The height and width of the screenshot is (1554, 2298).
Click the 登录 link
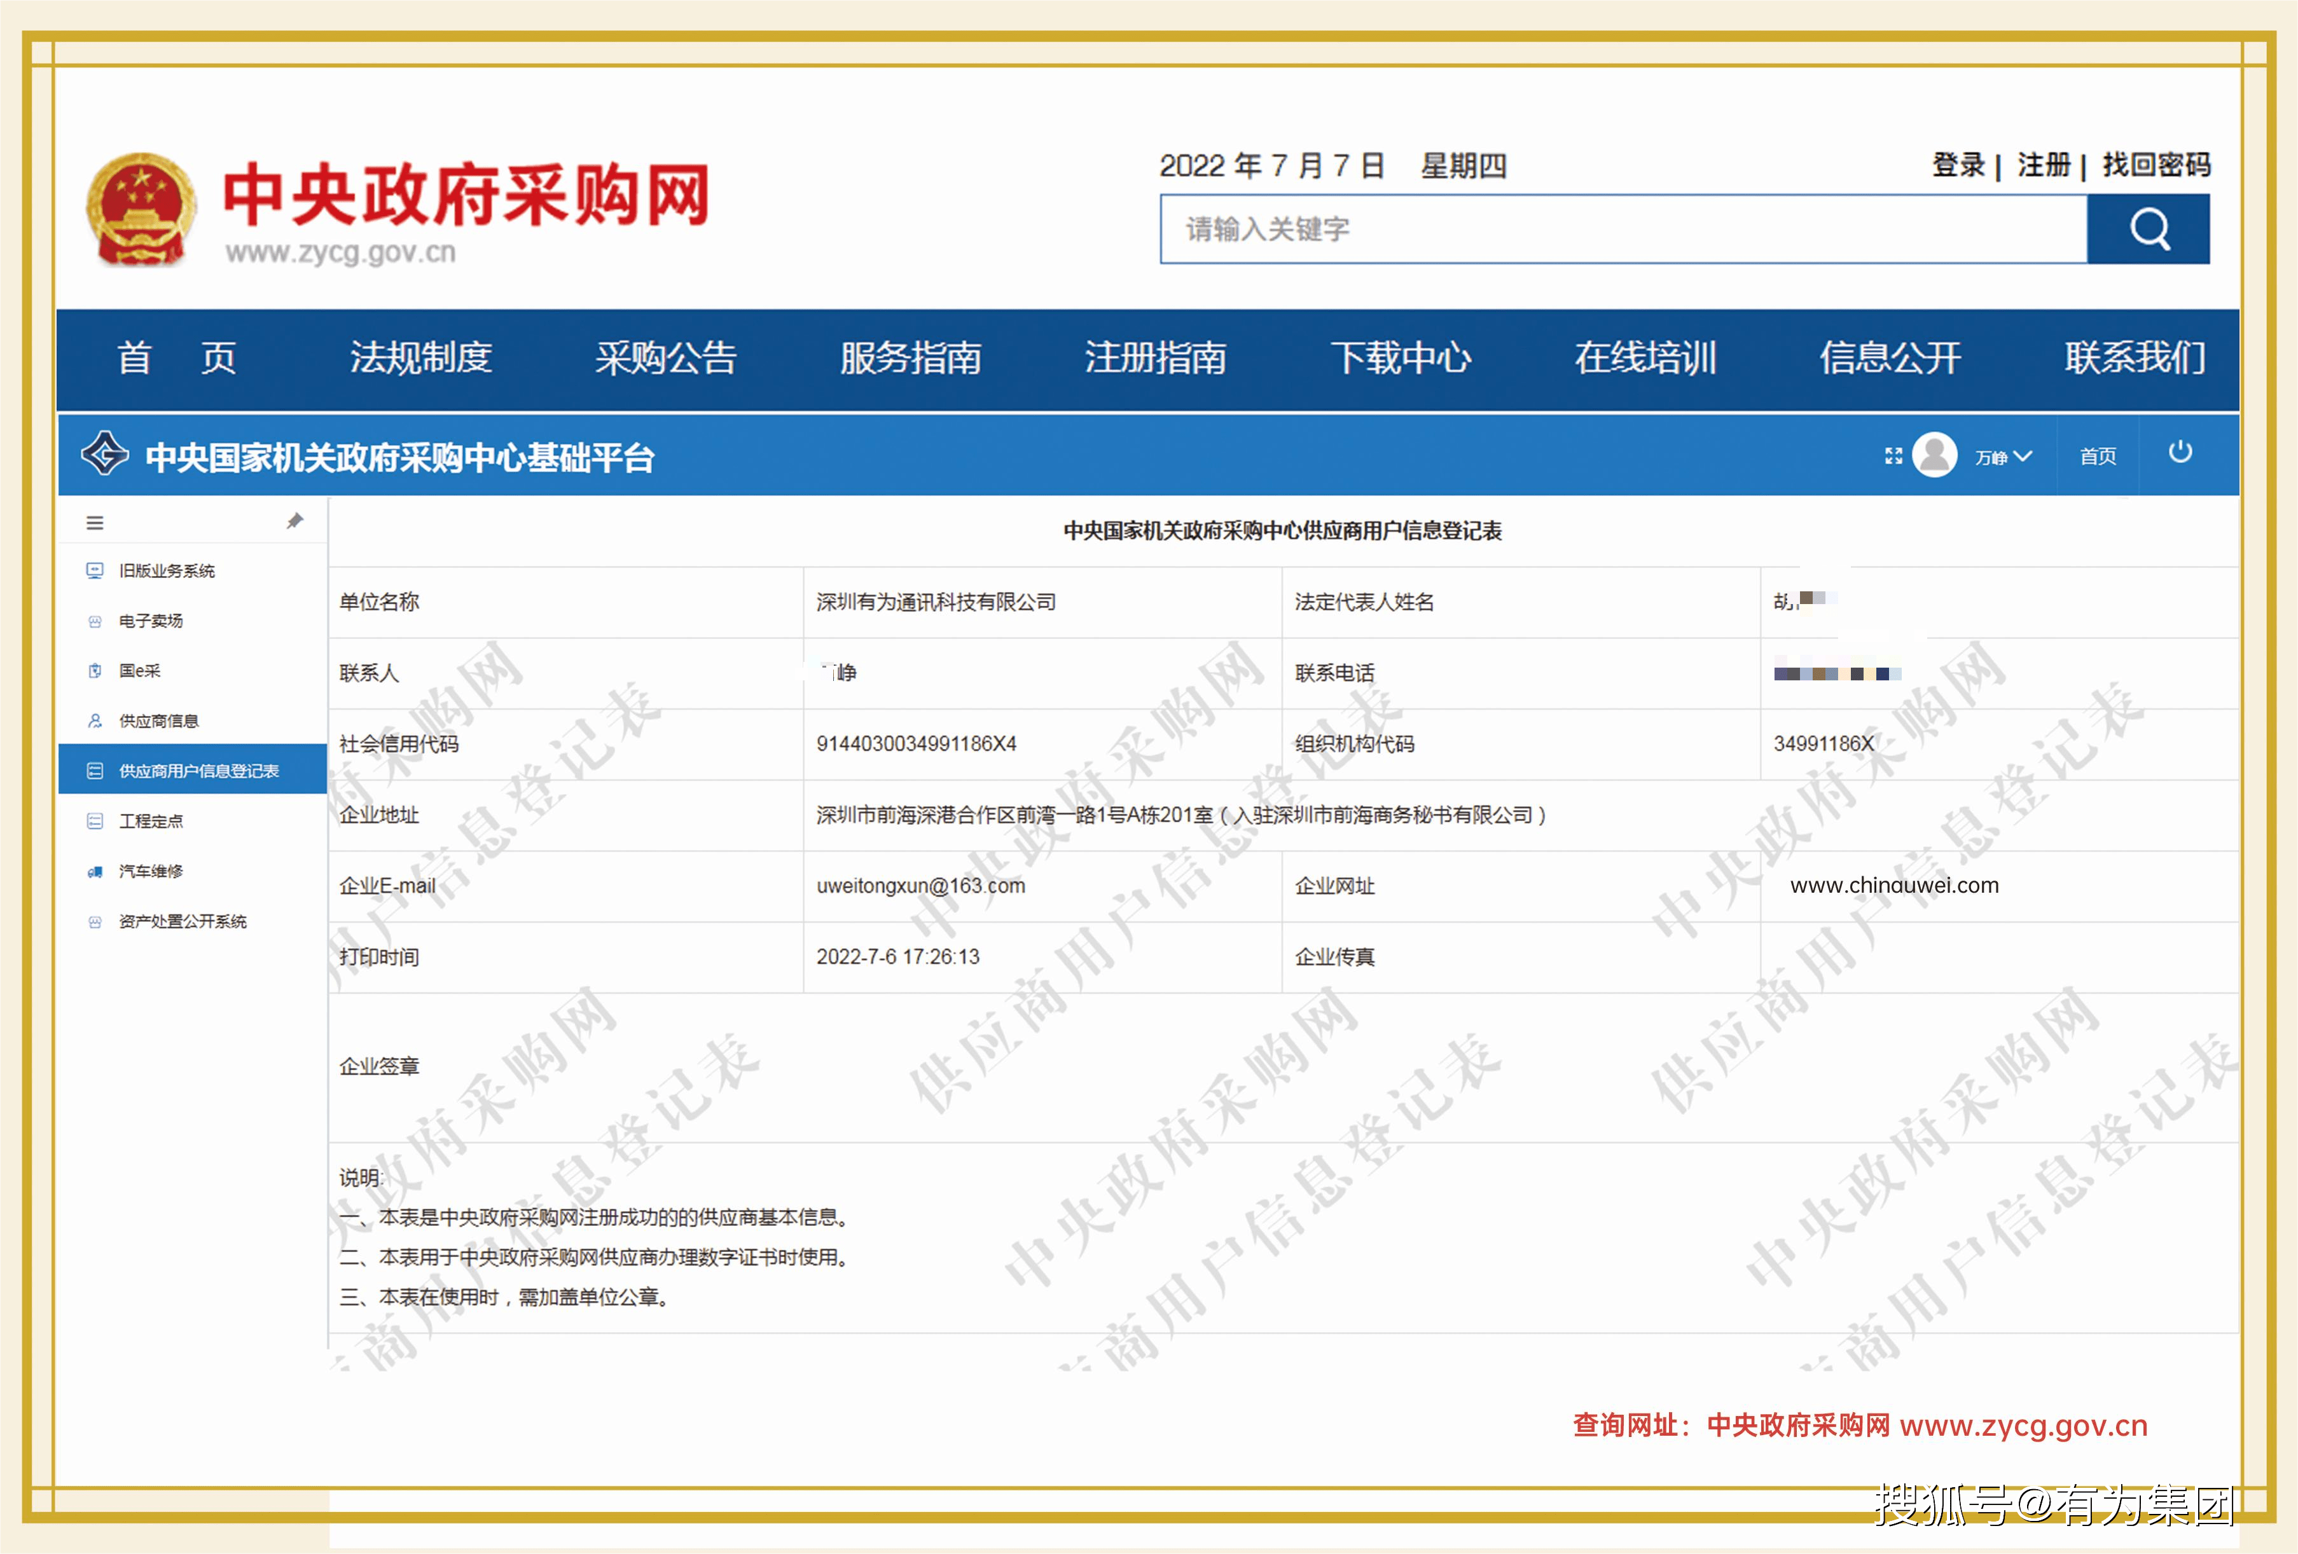point(1958,165)
